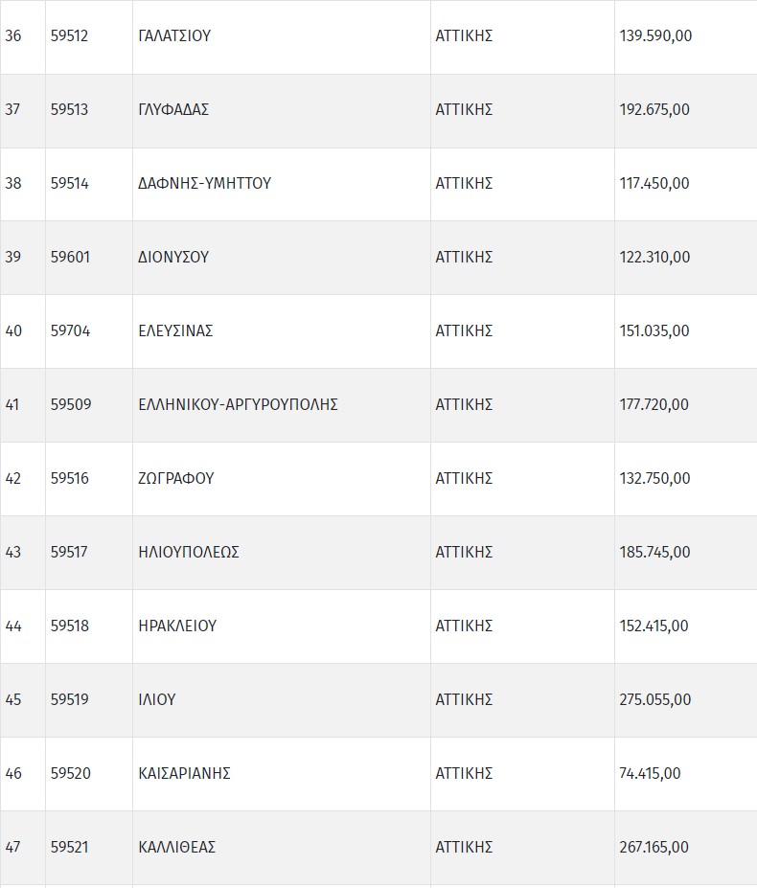Select the ΗΛΙΟΥΠΟΛΕΩΣ entry

pos(189,553)
